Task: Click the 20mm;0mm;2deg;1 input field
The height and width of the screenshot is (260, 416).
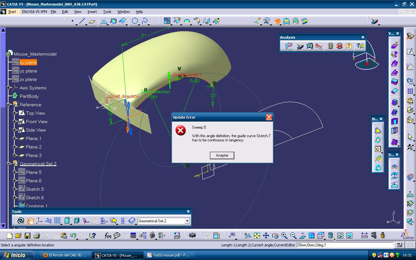Action: (x=345, y=245)
